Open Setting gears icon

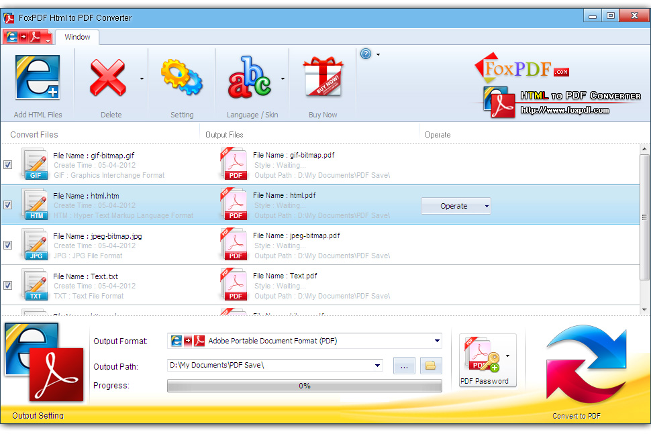click(x=181, y=77)
